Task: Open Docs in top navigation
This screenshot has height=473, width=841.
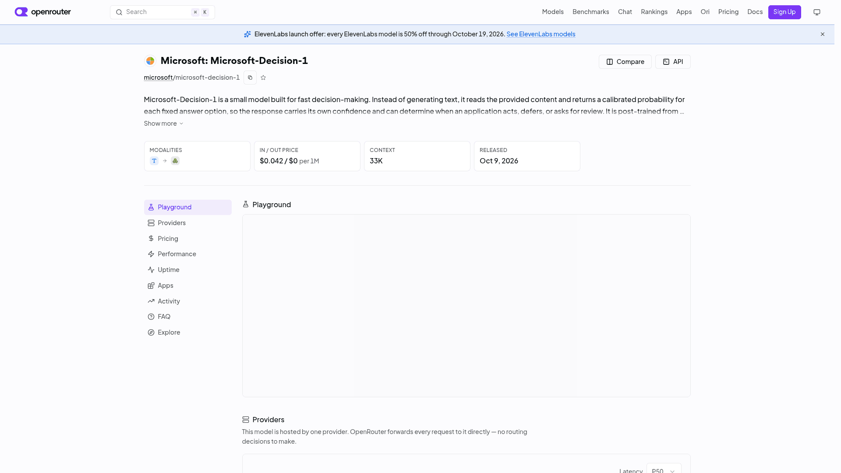Action: tap(755, 12)
